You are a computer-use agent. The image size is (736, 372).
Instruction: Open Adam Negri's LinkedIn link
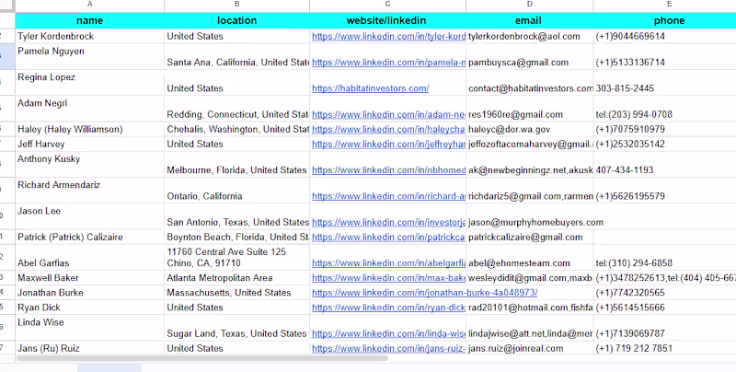pos(388,114)
